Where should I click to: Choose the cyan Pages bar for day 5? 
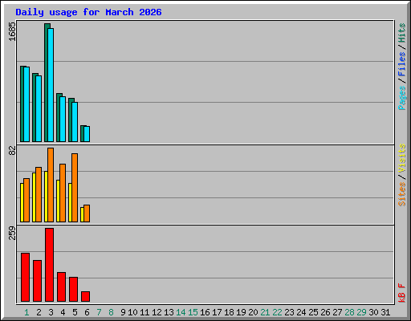coord(75,122)
